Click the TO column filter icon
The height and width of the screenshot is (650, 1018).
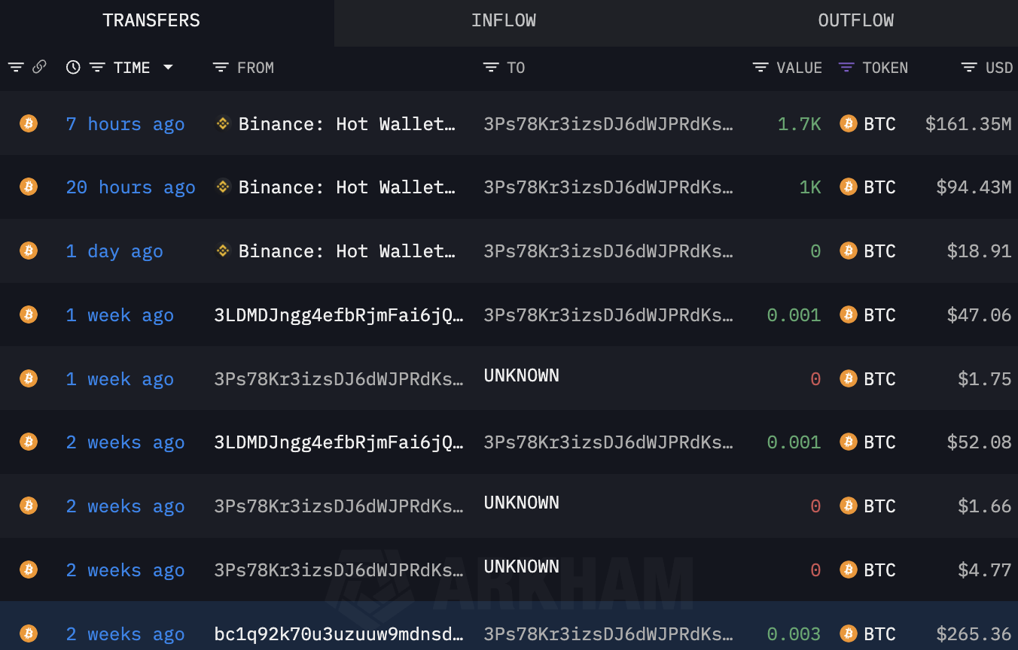point(491,68)
